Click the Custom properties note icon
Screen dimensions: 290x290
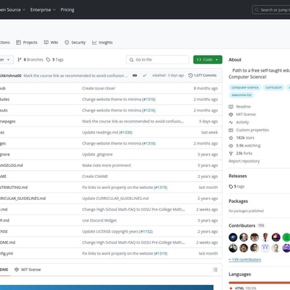[231, 130]
